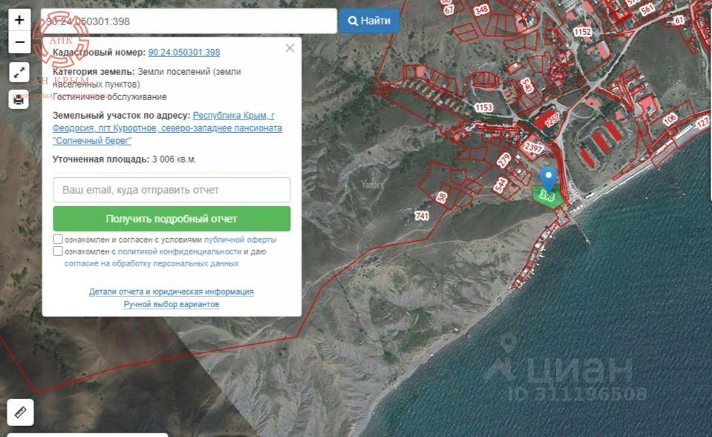
Task: Click the Найти search button
Action: coord(369,21)
